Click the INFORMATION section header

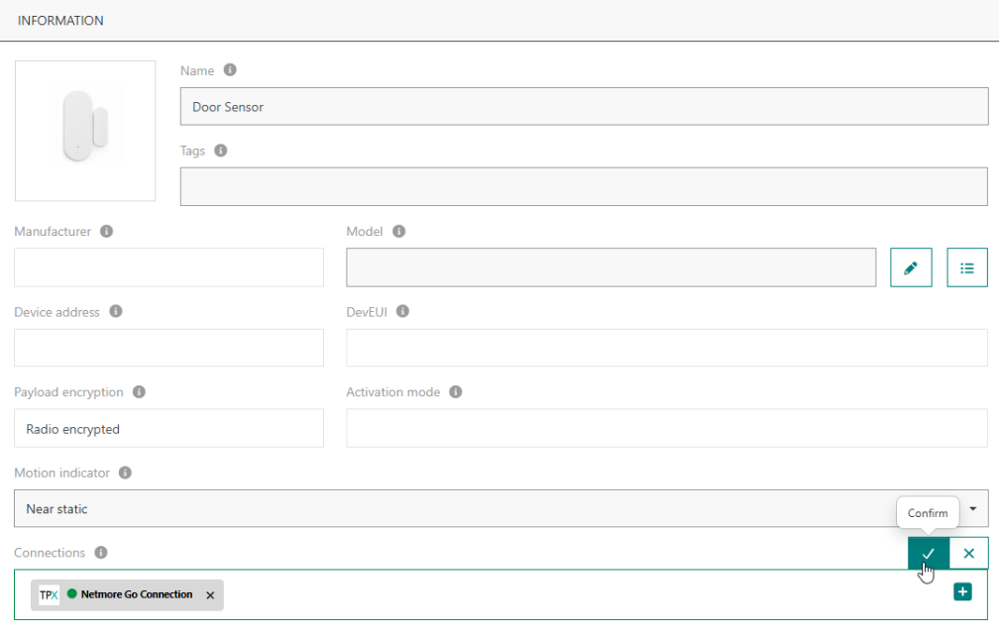(x=60, y=21)
